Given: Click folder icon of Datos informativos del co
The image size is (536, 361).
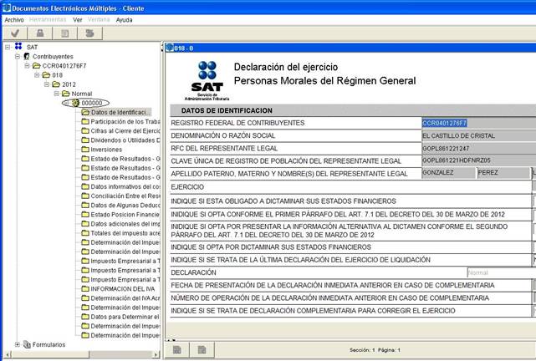Looking at the screenshot, I should [x=85, y=186].
